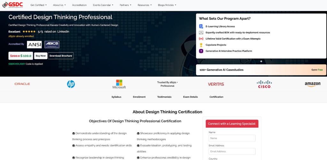
Task: Expand the Partners menu
Action: pyautogui.click(x=125, y=5)
